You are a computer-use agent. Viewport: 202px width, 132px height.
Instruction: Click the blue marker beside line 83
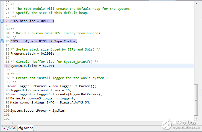tap(2, 41)
